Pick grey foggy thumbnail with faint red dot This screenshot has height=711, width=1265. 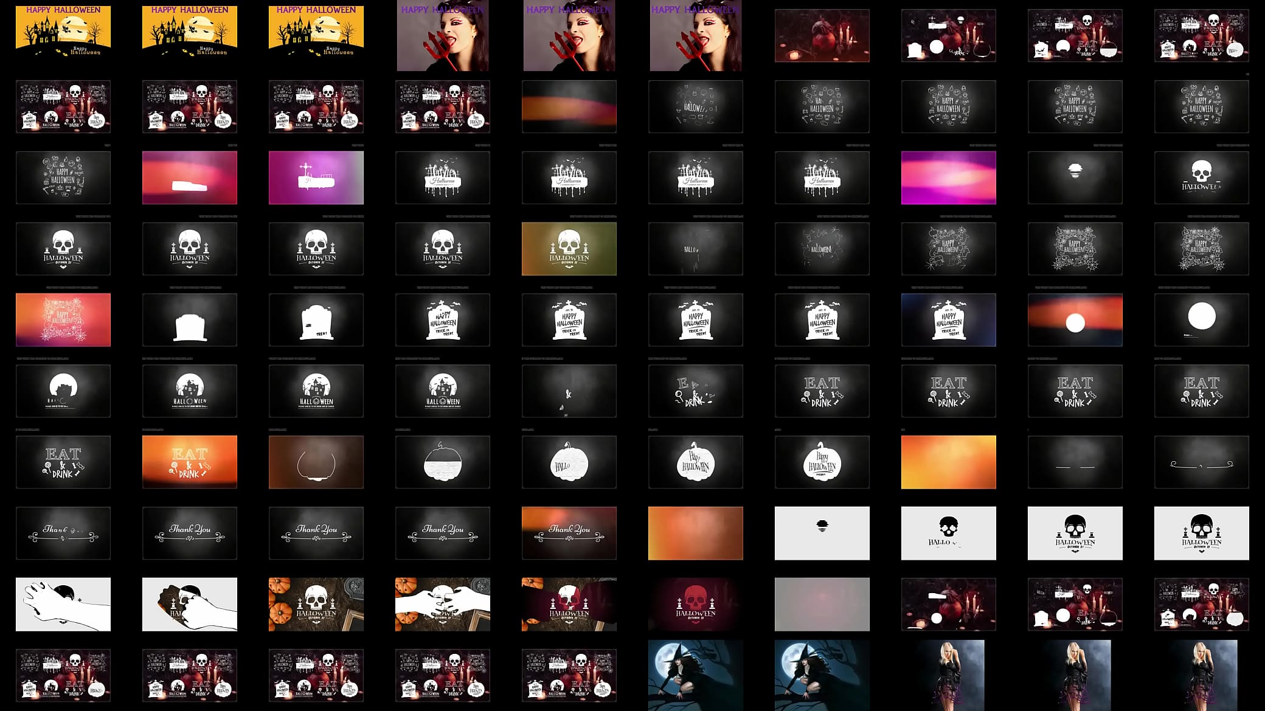pos(822,604)
